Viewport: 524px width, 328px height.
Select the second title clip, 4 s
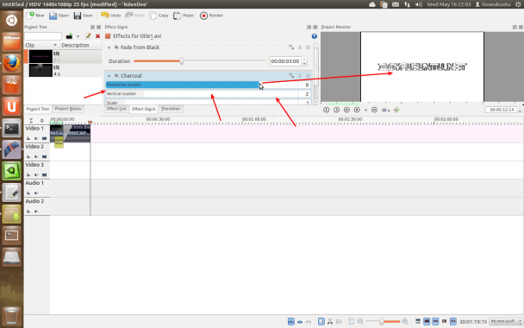click(x=41, y=70)
